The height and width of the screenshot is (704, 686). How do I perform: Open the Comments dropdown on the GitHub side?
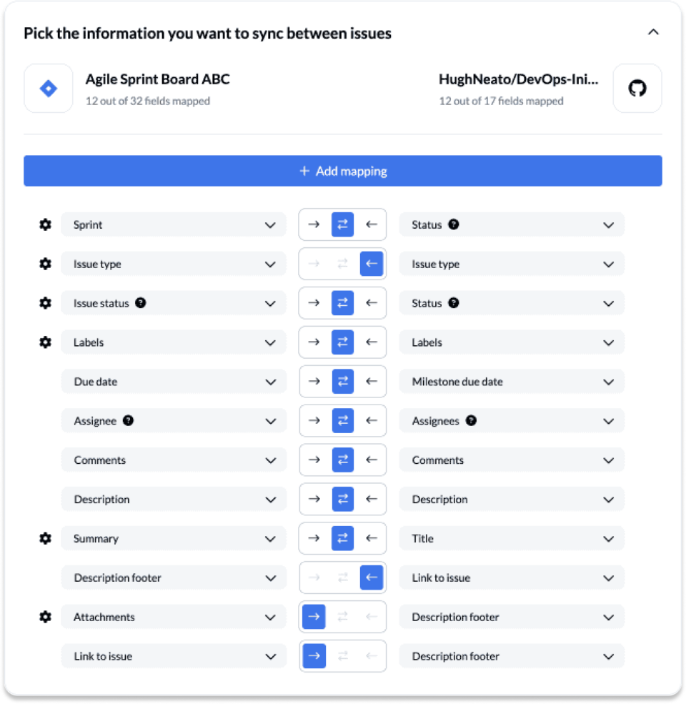click(x=609, y=460)
